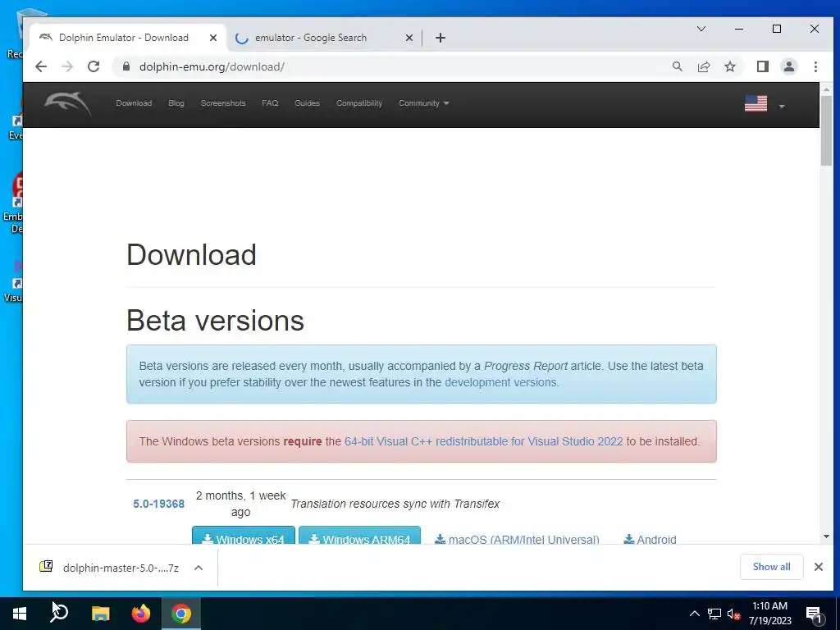The image size is (840, 630).
Task: Click the 'Beta versions' heading
Action: pos(215,321)
